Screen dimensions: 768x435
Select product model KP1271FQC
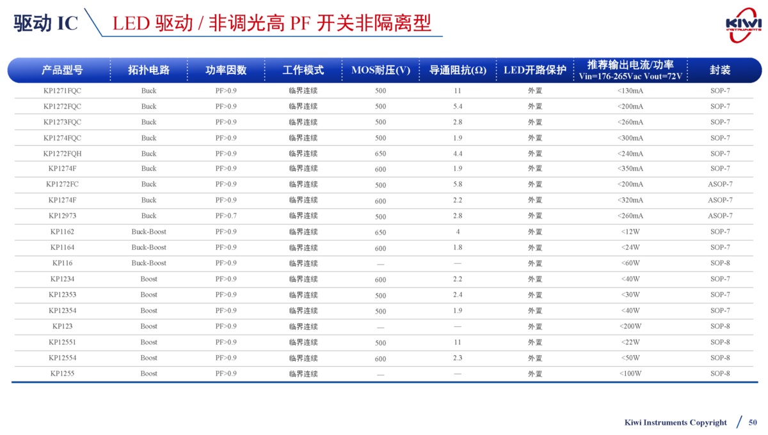62,91
